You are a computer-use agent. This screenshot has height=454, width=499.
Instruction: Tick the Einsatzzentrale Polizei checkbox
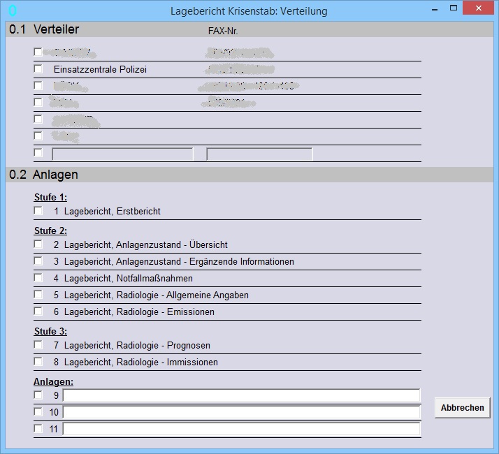pos(38,68)
